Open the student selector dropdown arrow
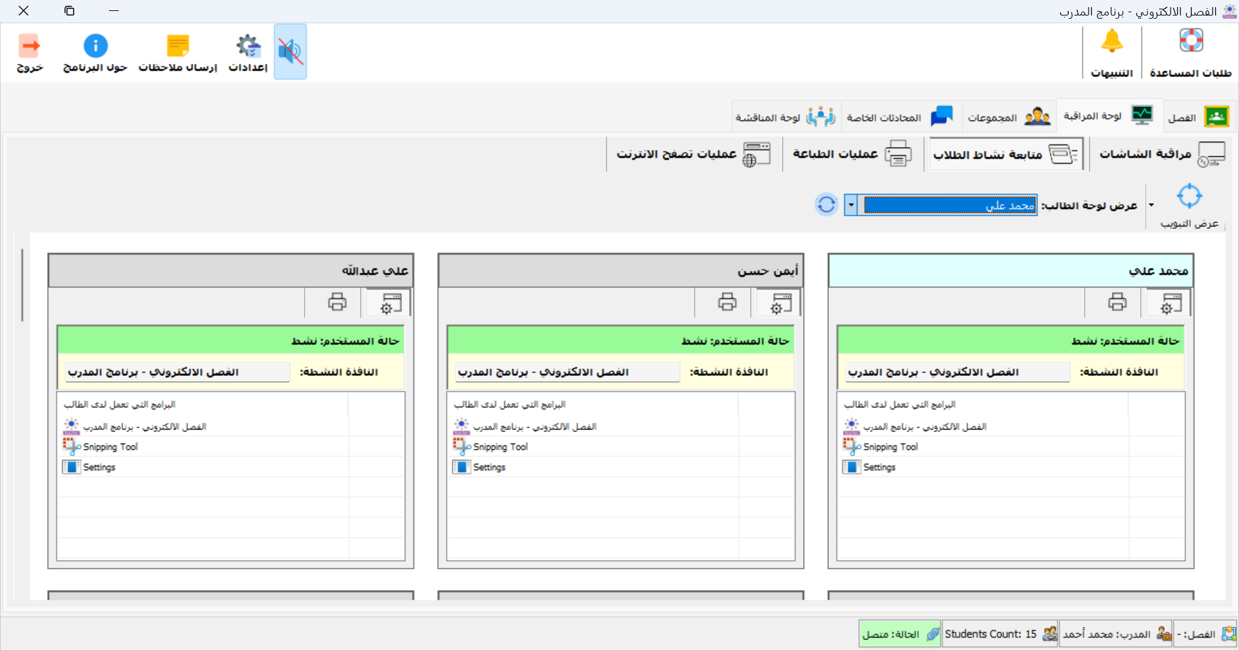The width and height of the screenshot is (1239, 650). [852, 204]
